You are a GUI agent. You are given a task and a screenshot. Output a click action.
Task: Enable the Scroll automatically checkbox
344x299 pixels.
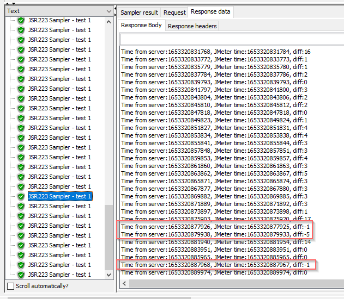pyautogui.click(x=10, y=286)
